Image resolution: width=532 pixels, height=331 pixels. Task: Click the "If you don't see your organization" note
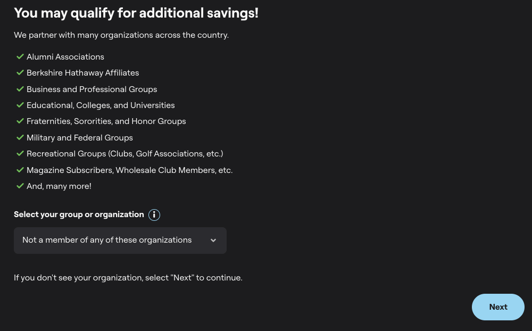tap(128, 278)
